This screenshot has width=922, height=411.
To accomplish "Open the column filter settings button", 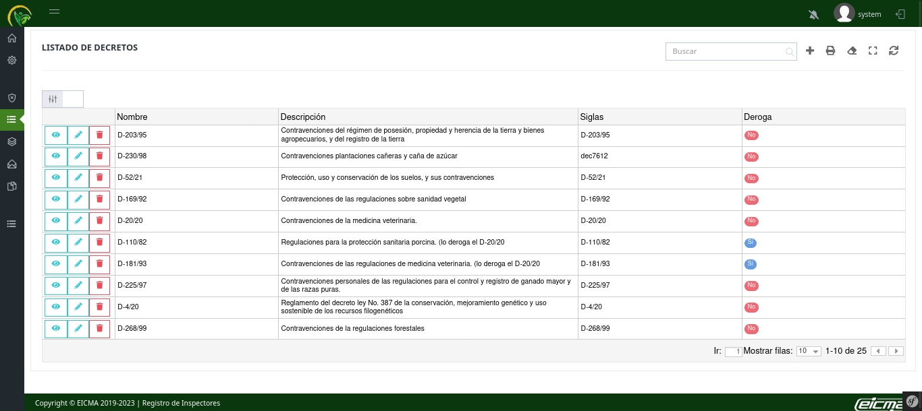I will pos(53,99).
